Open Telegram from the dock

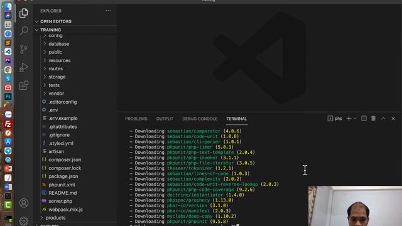pos(8,151)
